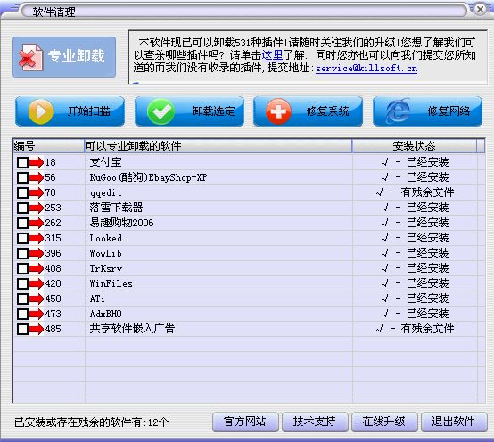Click the red cross icon for 修复系统
Image resolution: width=494 pixels, height=442 pixels.
[278, 111]
